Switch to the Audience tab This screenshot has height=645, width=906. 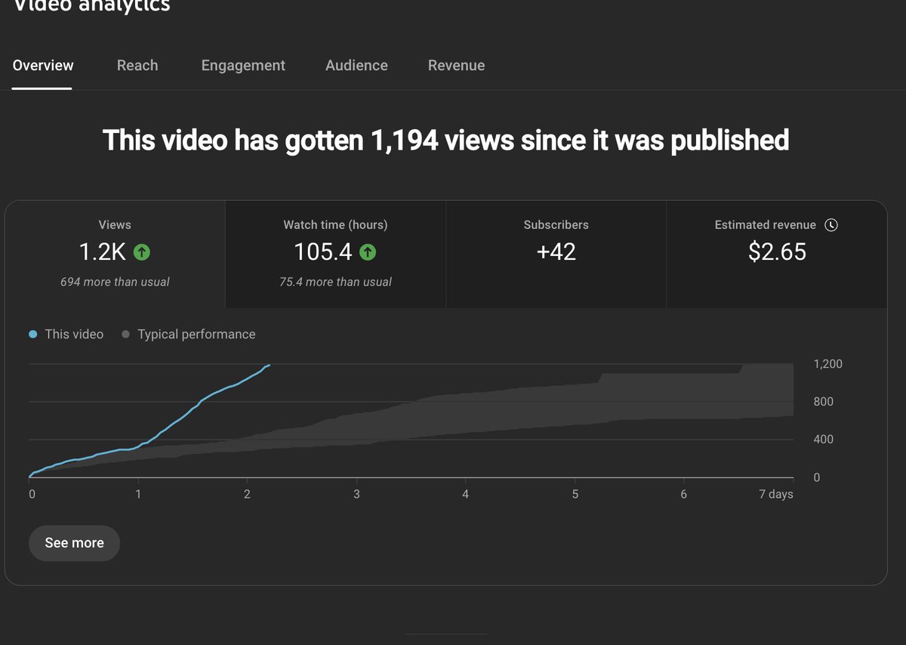coord(356,66)
